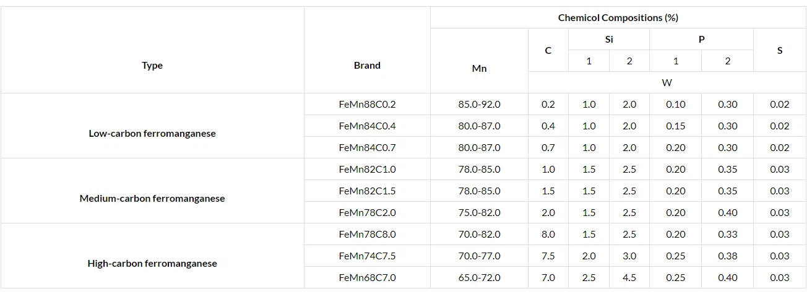The height and width of the screenshot is (294, 812).
Task: Select the Medium-carbon ferromanganese cell
Action: coord(152,199)
